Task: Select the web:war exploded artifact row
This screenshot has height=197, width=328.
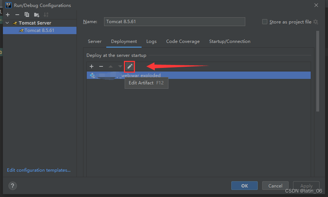Action: click(x=199, y=75)
